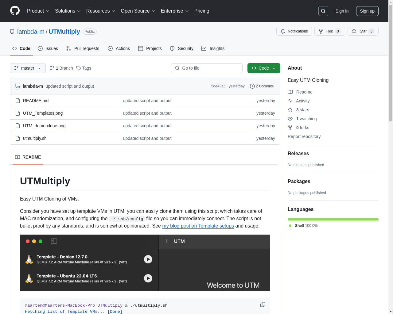Image resolution: width=393 pixels, height=314 pixels.
Task: Open the UTMultiply repository title link
Action: pos(64,32)
